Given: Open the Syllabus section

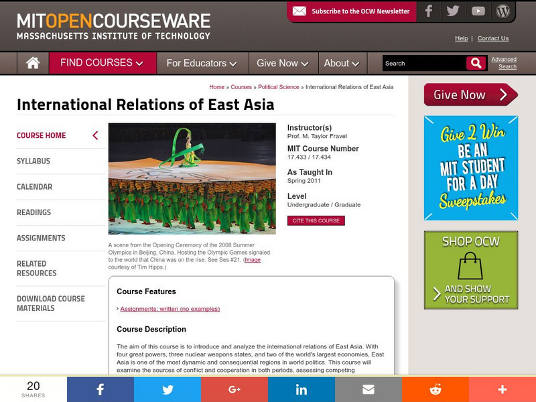Looking at the screenshot, I should pyautogui.click(x=33, y=161).
